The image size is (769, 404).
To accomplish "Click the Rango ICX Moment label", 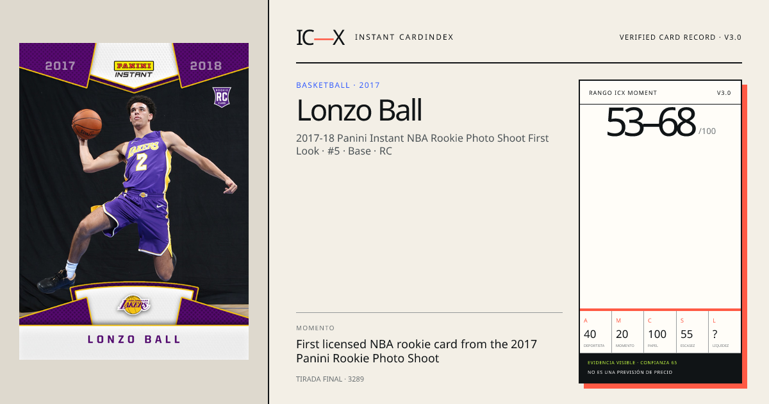I will [x=623, y=93].
